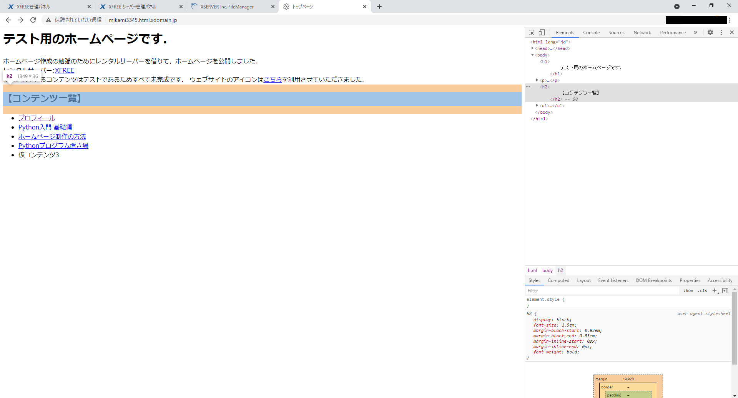Select the Styles tab

(534, 280)
